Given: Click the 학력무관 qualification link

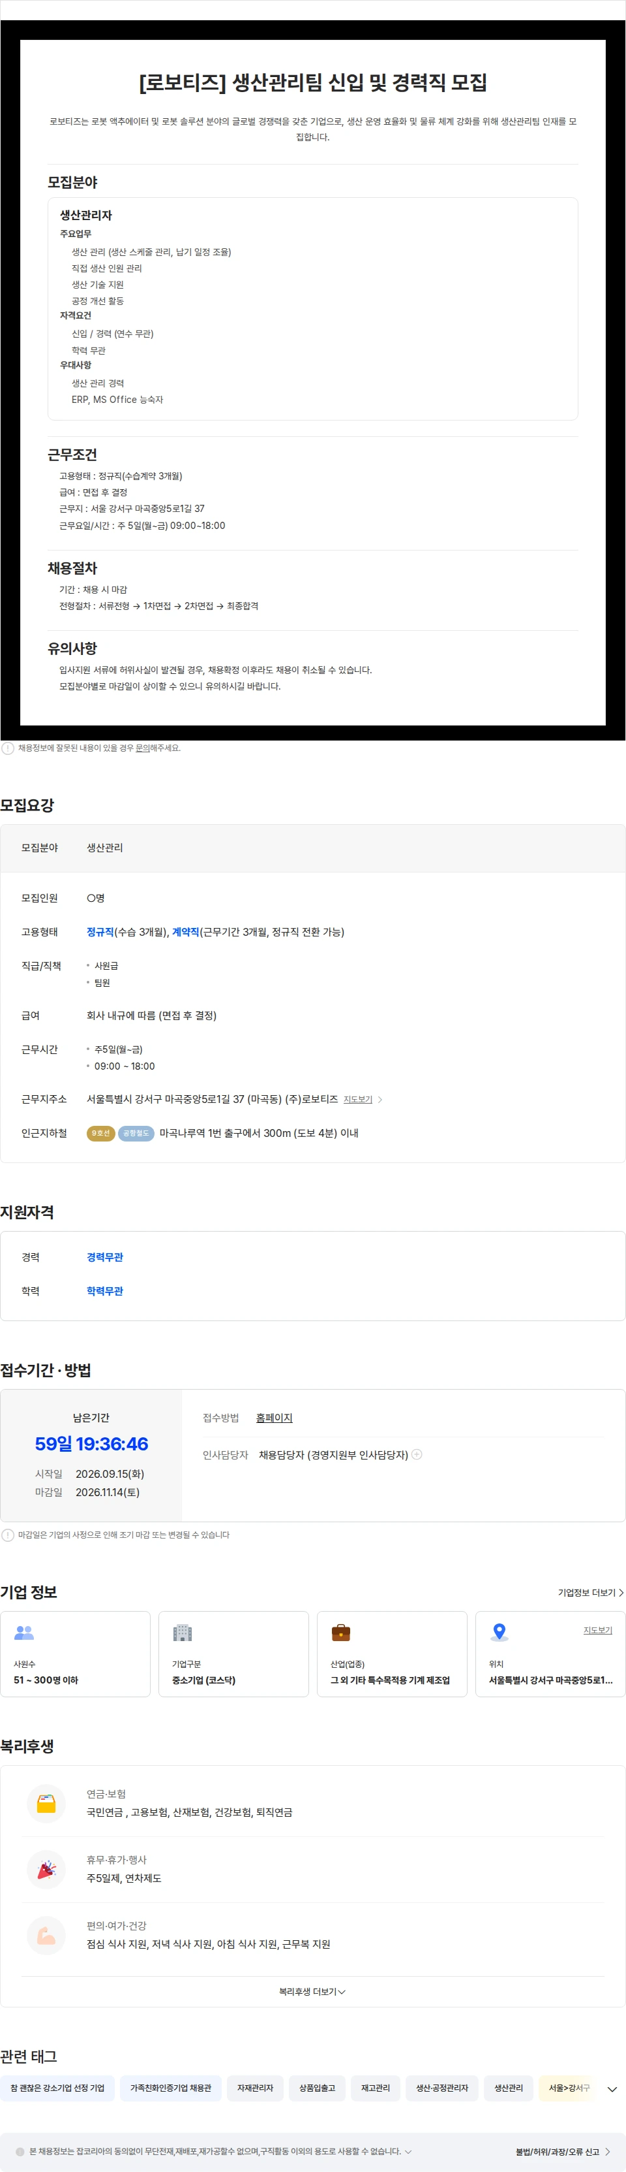Looking at the screenshot, I should tap(105, 1291).
